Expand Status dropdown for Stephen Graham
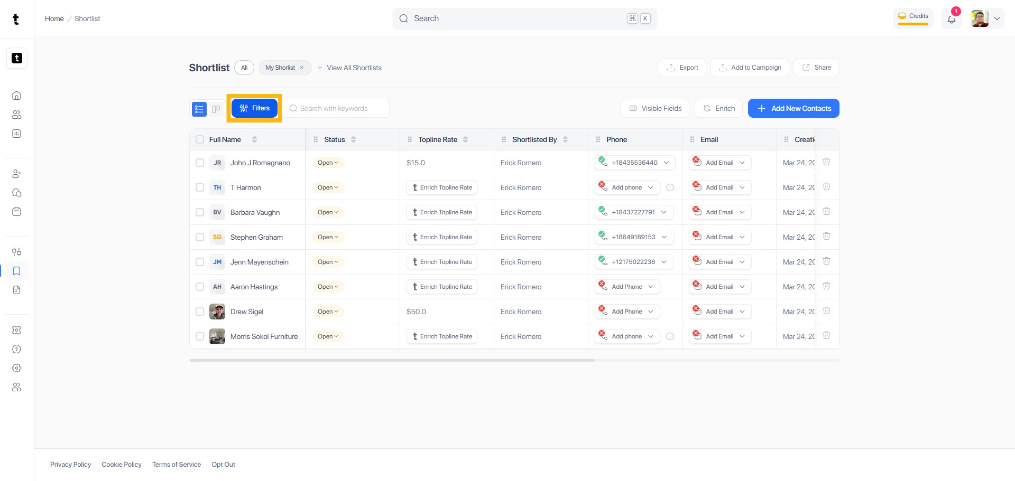Screen dimensions: 1015x481 328,237
